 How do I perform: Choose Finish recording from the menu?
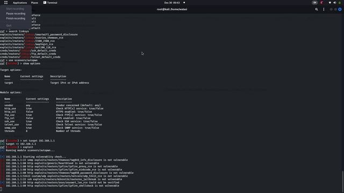tap(16, 18)
